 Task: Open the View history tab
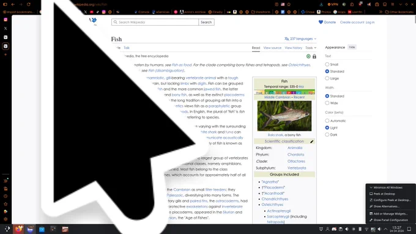pos(293,48)
